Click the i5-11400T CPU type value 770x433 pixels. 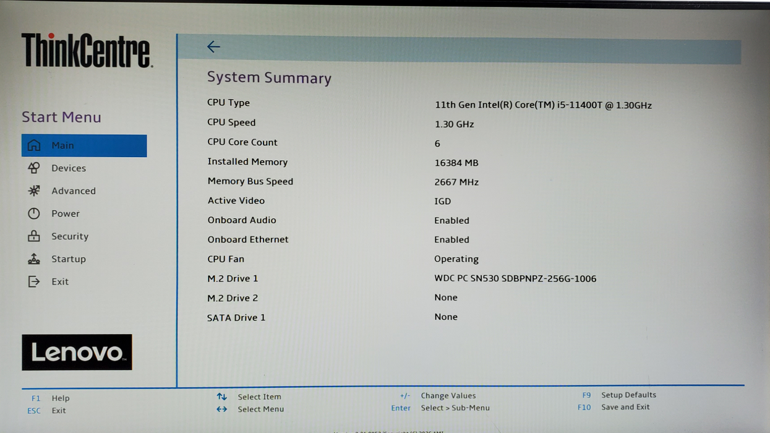(543, 105)
